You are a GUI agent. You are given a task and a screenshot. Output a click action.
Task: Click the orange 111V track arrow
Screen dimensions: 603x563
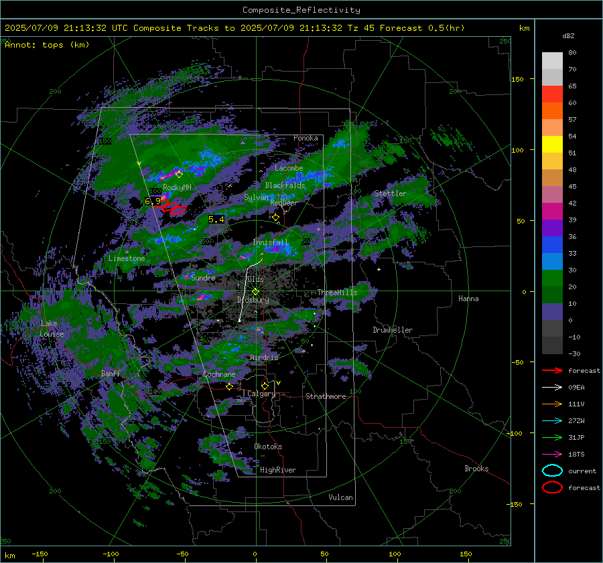click(552, 404)
